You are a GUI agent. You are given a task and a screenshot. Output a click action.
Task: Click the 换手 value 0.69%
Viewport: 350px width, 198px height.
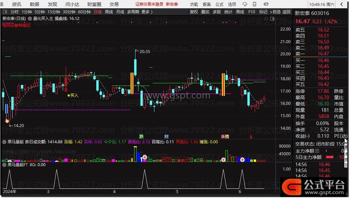pyautogui.click(x=322, y=123)
